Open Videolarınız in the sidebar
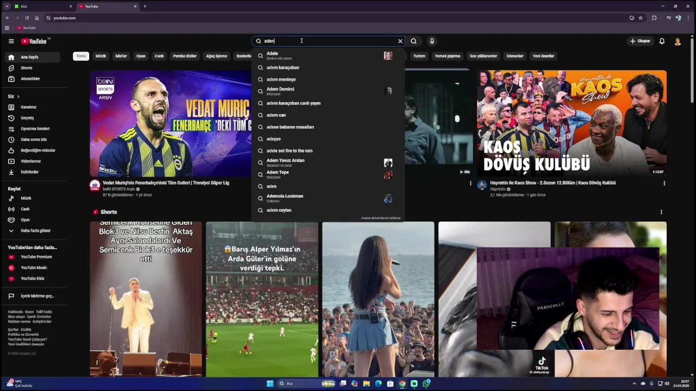 [32, 161]
